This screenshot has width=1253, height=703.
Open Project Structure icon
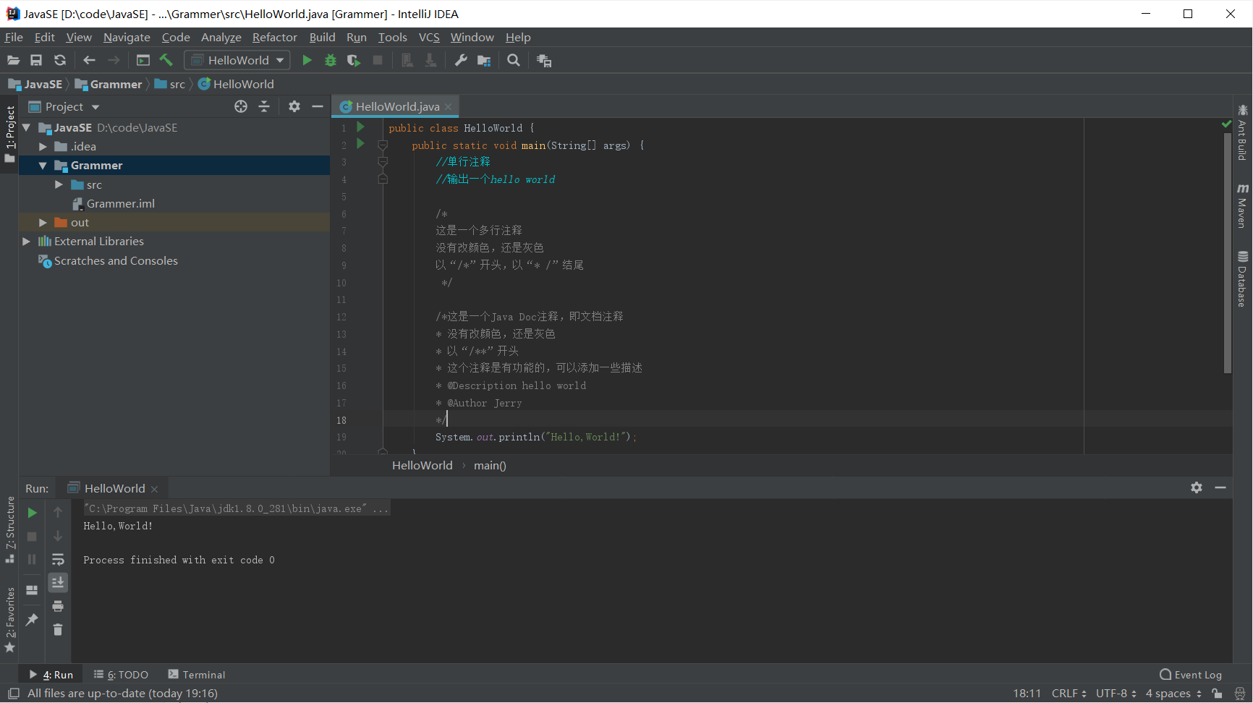484,60
